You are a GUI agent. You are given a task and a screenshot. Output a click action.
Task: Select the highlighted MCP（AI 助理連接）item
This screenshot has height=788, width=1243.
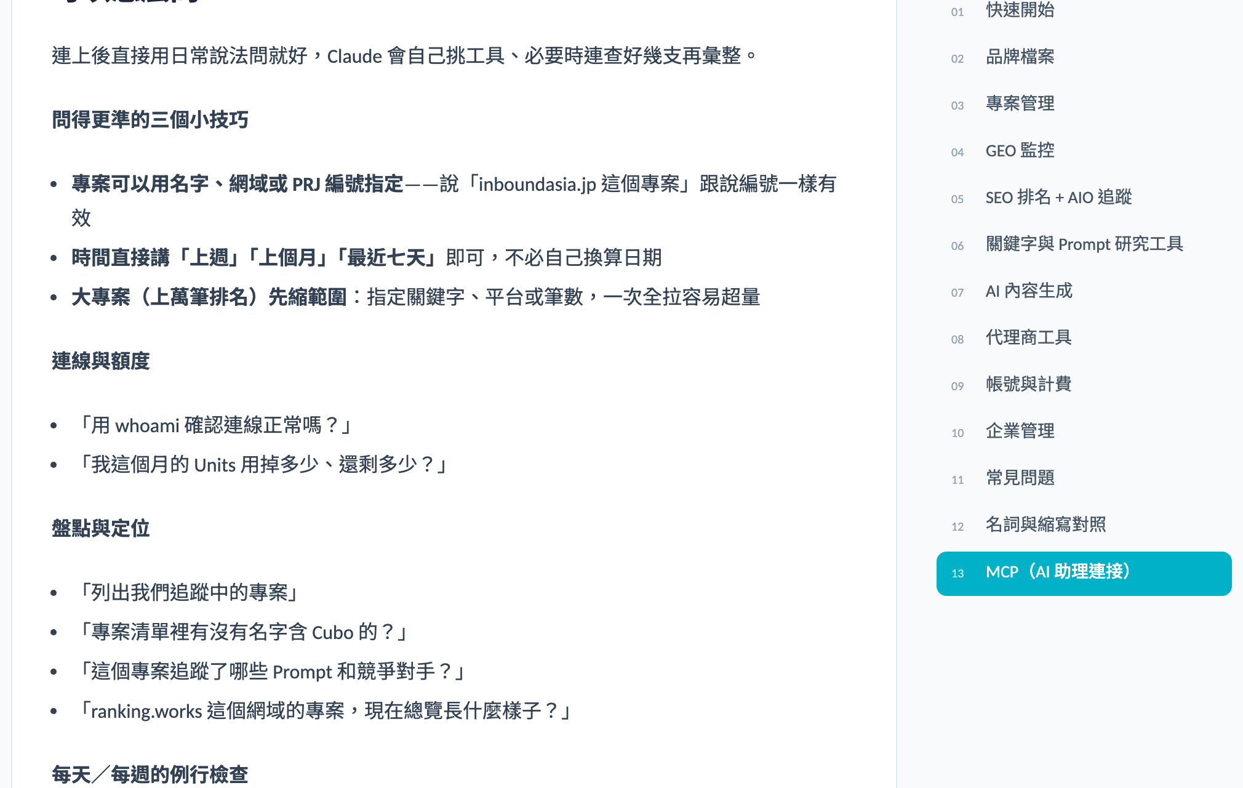click(1084, 573)
